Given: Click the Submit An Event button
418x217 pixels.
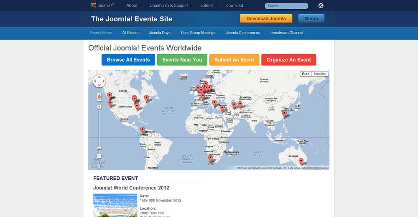Looking at the screenshot, I should [234, 60].
